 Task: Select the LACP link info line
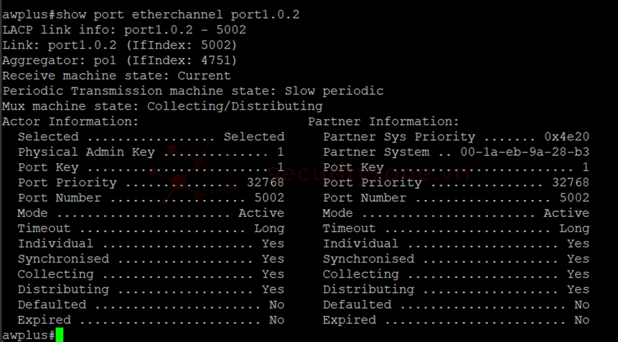124,30
